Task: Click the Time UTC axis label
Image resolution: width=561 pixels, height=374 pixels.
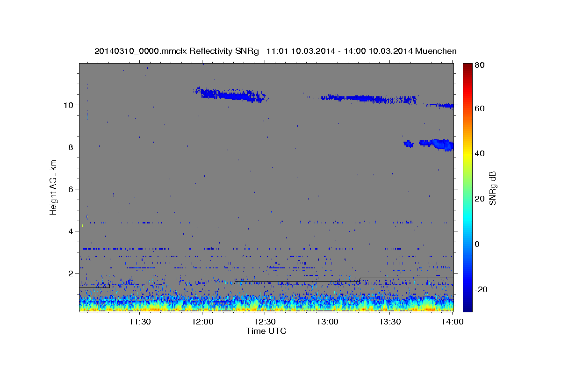Action: click(266, 331)
